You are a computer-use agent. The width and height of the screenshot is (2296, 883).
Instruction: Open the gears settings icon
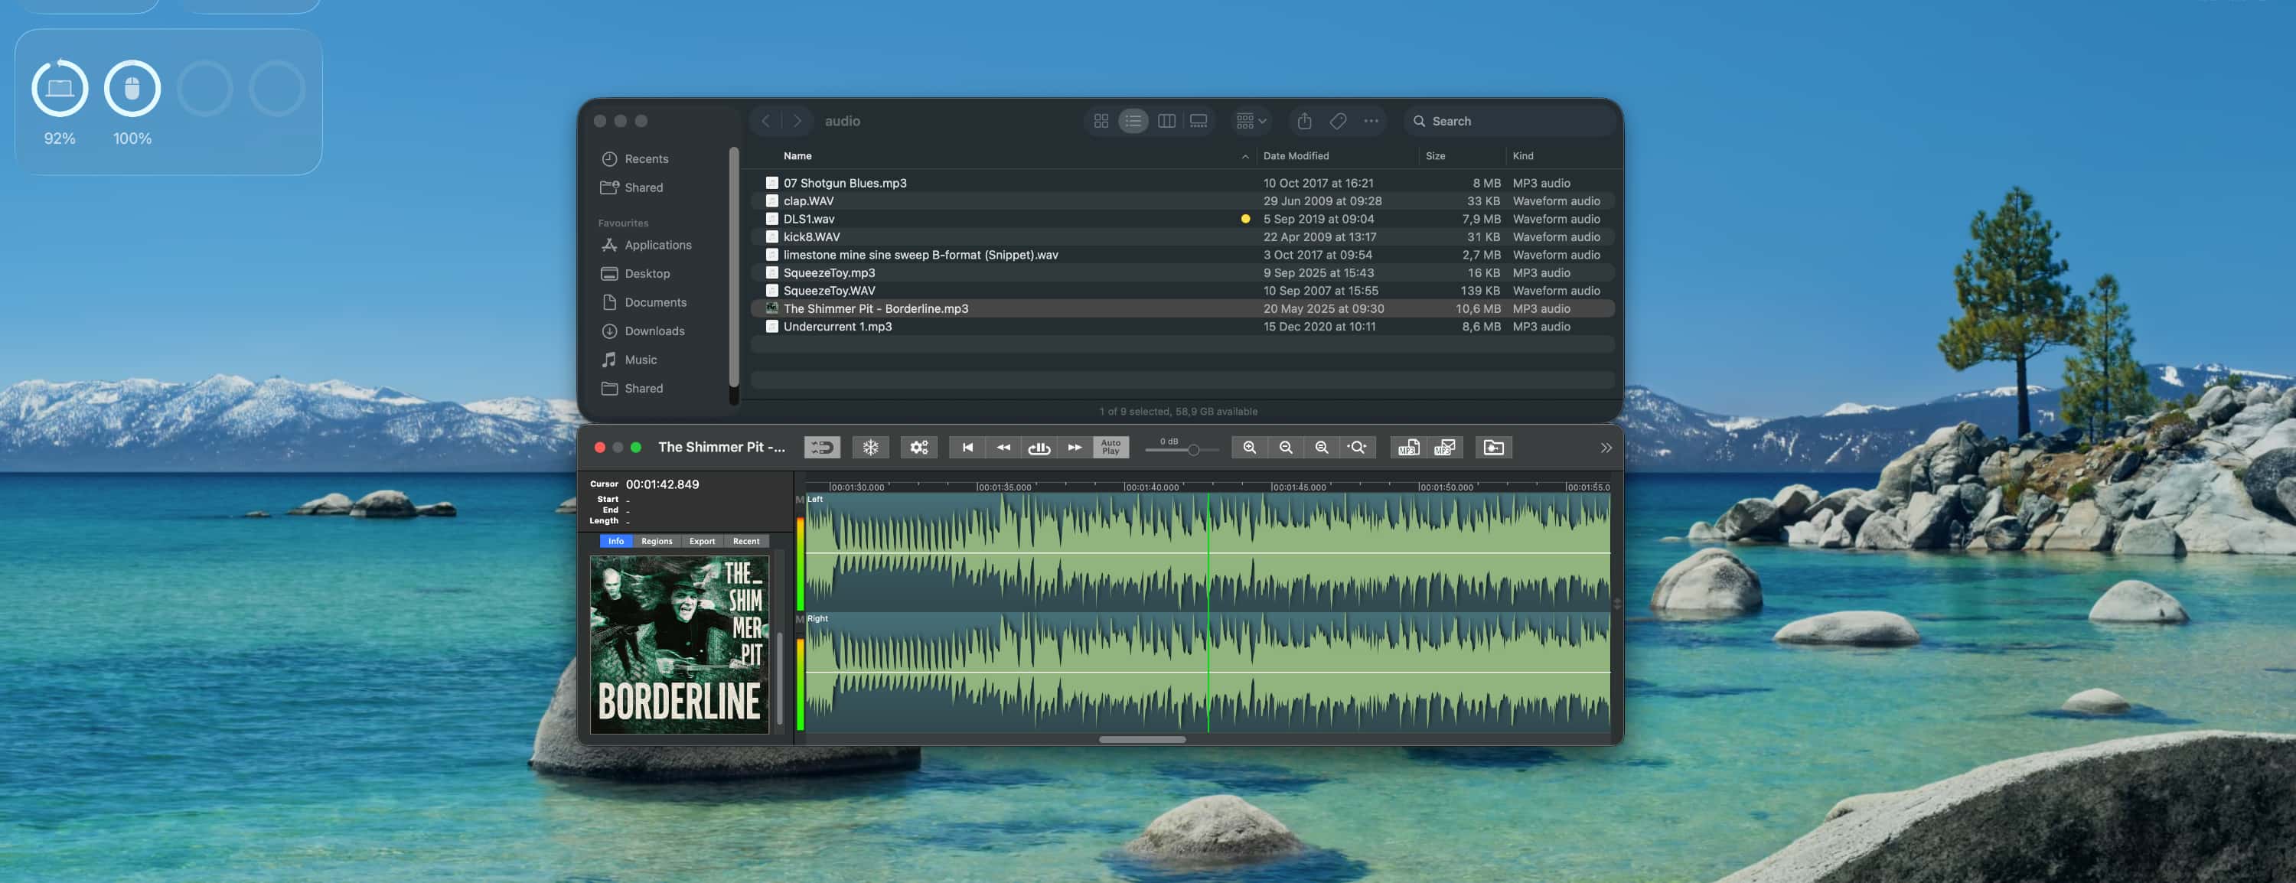[918, 448]
